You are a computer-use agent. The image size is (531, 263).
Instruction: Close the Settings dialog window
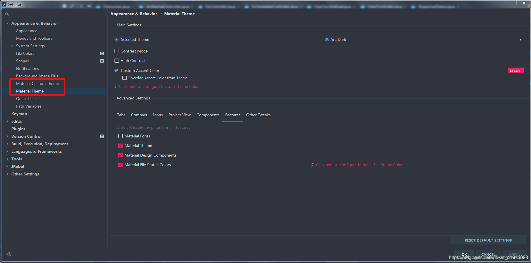click(524, 3)
